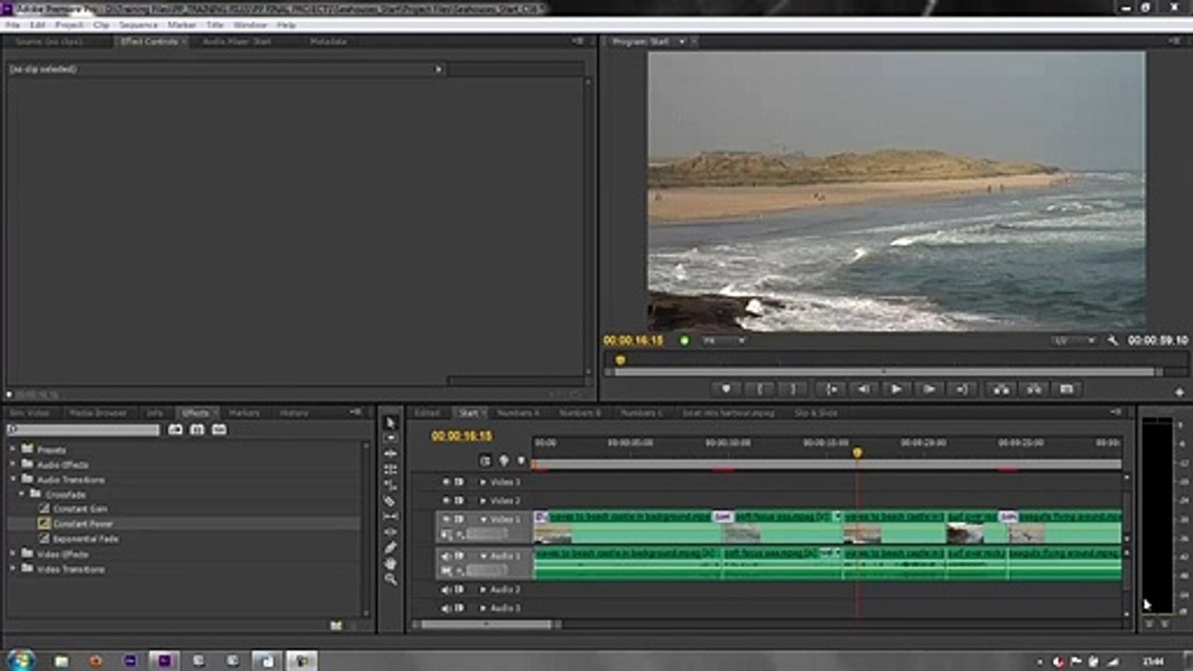The width and height of the screenshot is (1193, 671).
Task: Toggle Video 2 track eye visibility
Action: tap(446, 500)
